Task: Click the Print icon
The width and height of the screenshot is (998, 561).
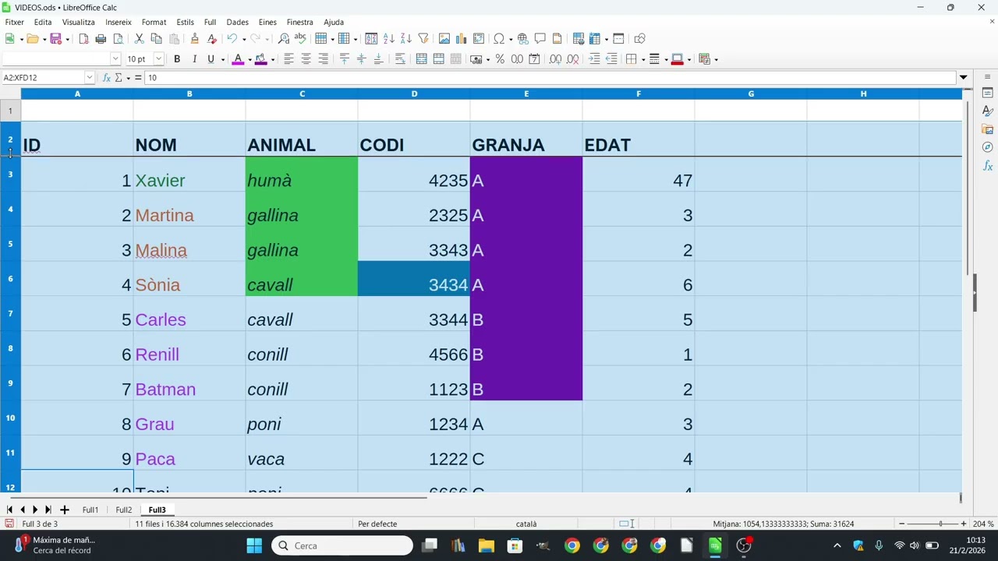Action: pyautogui.click(x=101, y=38)
